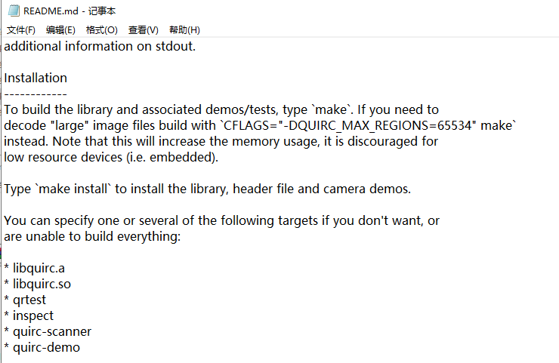The width and height of the screenshot is (559, 363).
Task: Open the 编辑(E) menu
Action: click(60, 30)
